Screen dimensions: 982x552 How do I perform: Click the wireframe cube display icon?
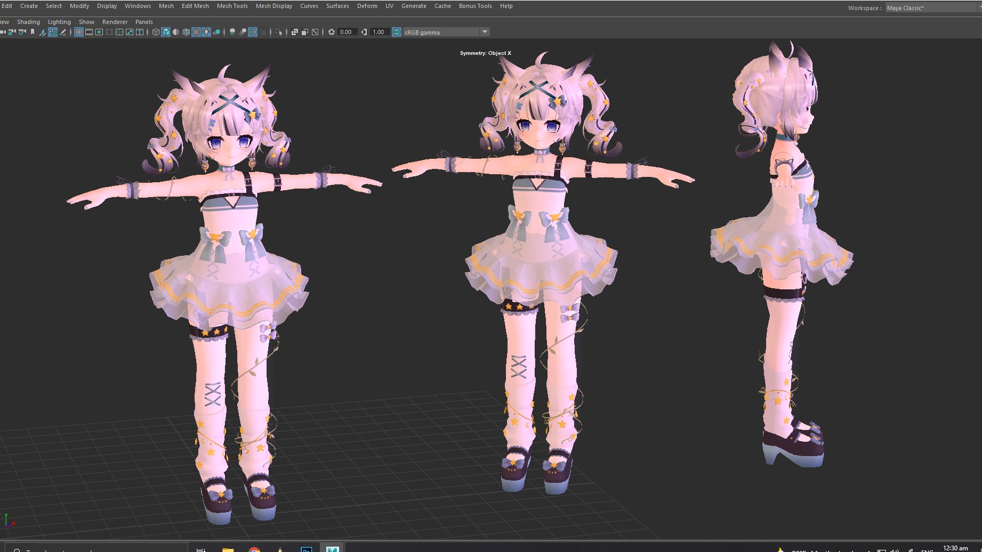156,32
